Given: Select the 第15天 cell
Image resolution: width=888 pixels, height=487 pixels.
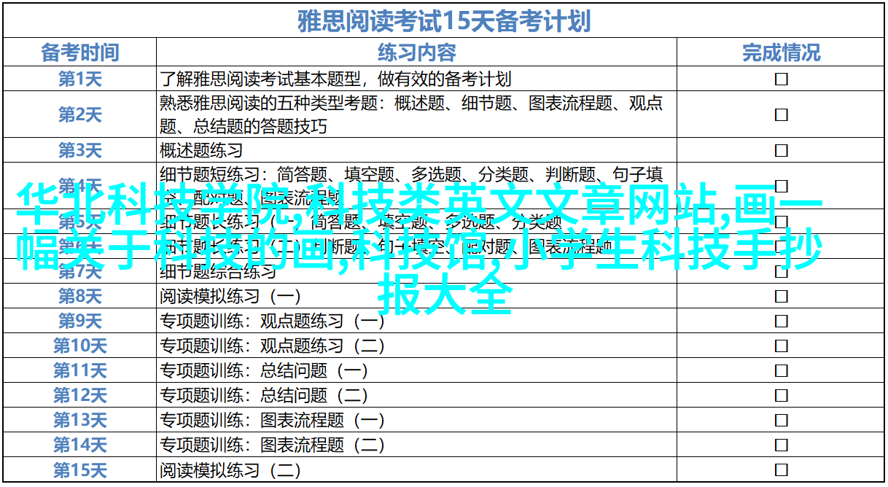Looking at the screenshot, I should pyautogui.click(x=79, y=470).
